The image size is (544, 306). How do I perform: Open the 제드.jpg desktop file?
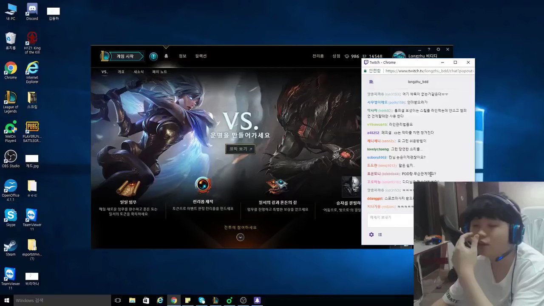tap(32, 161)
